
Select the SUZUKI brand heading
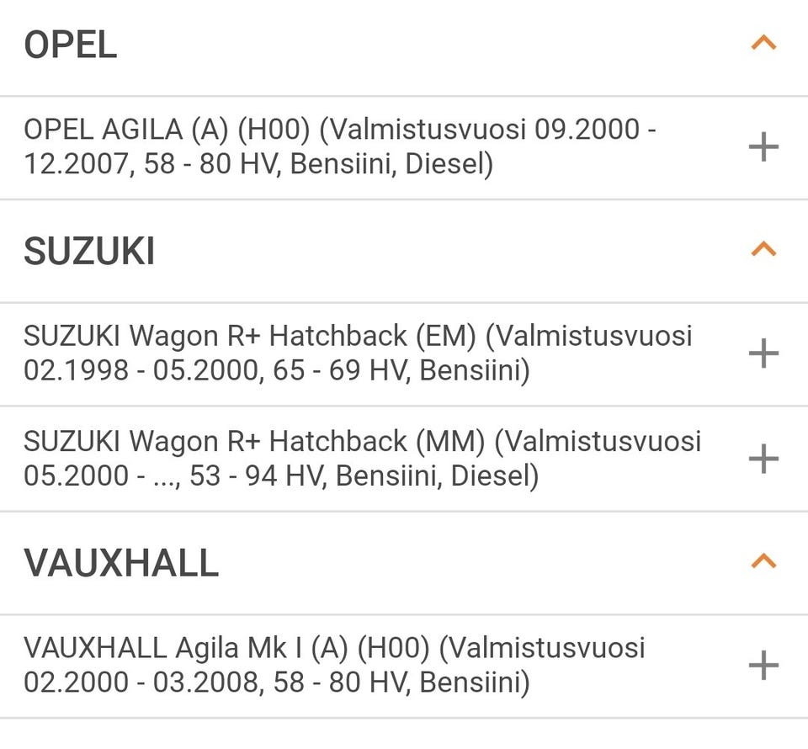89,252
